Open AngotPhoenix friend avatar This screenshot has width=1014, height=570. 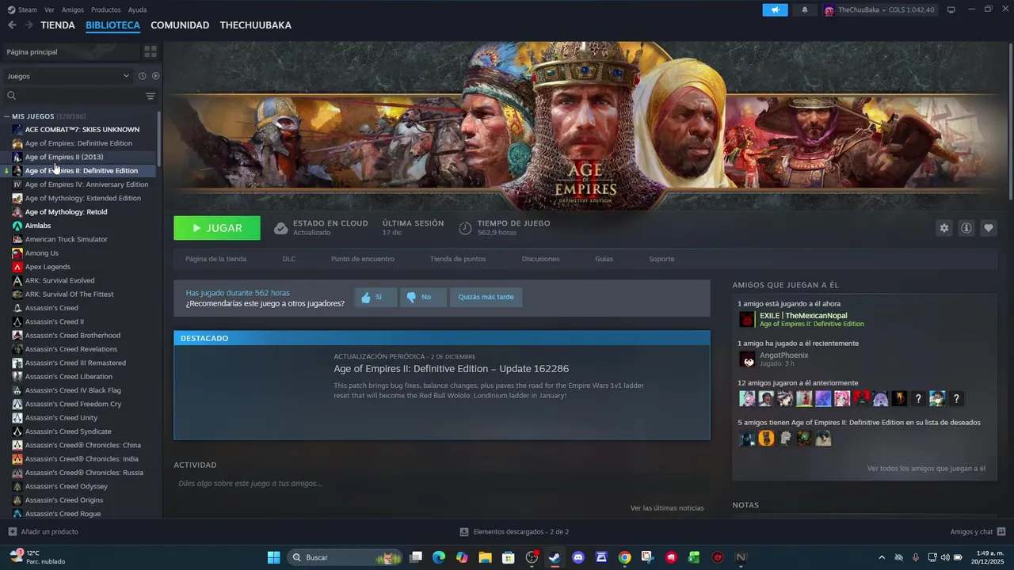[747, 359]
